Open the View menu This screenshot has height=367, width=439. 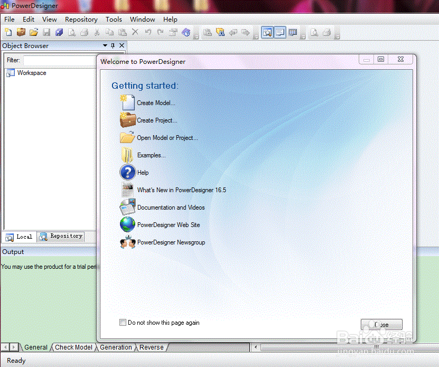click(50, 20)
